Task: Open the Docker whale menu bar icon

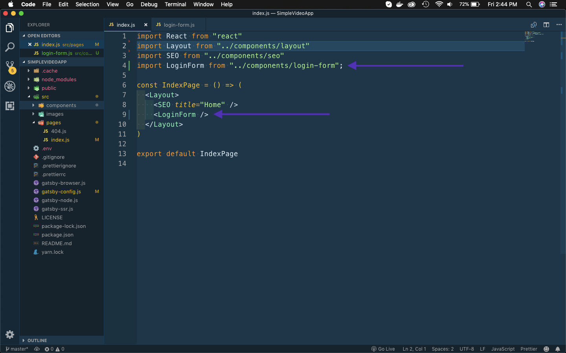Action: pos(400,4)
